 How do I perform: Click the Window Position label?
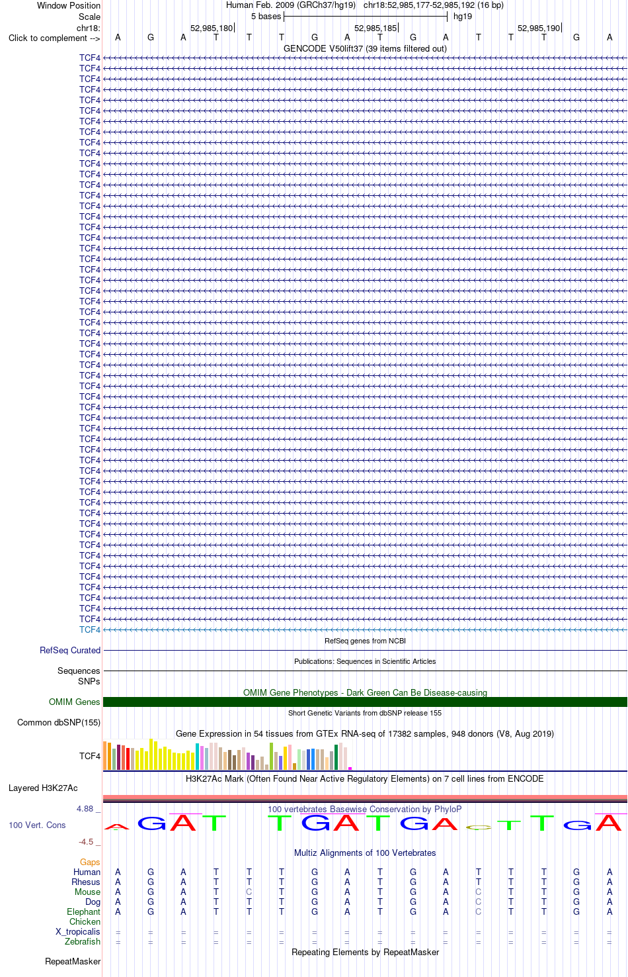(69, 5)
